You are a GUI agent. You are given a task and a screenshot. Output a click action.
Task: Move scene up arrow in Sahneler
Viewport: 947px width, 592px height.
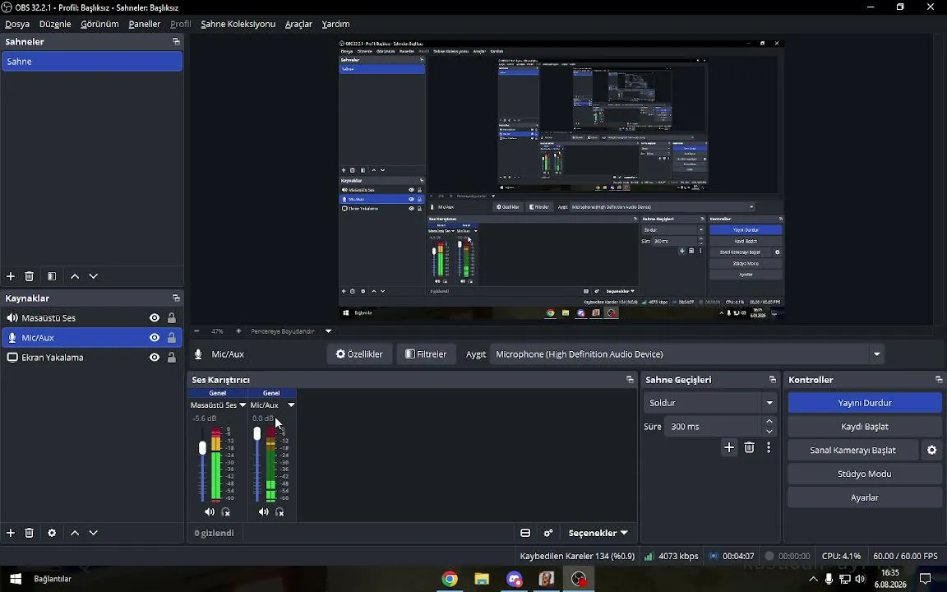75,276
